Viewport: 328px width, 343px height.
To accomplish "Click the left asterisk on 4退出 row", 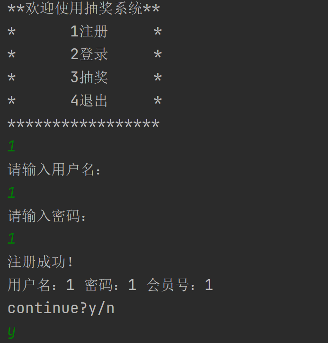I will click(11, 101).
